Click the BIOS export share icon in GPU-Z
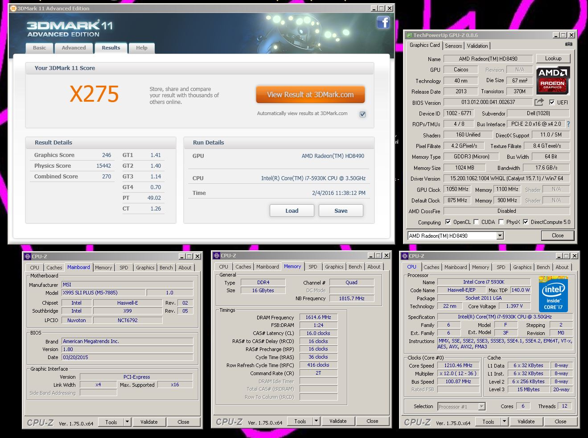This screenshot has width=588, height=438. click(x=539, y=102)
